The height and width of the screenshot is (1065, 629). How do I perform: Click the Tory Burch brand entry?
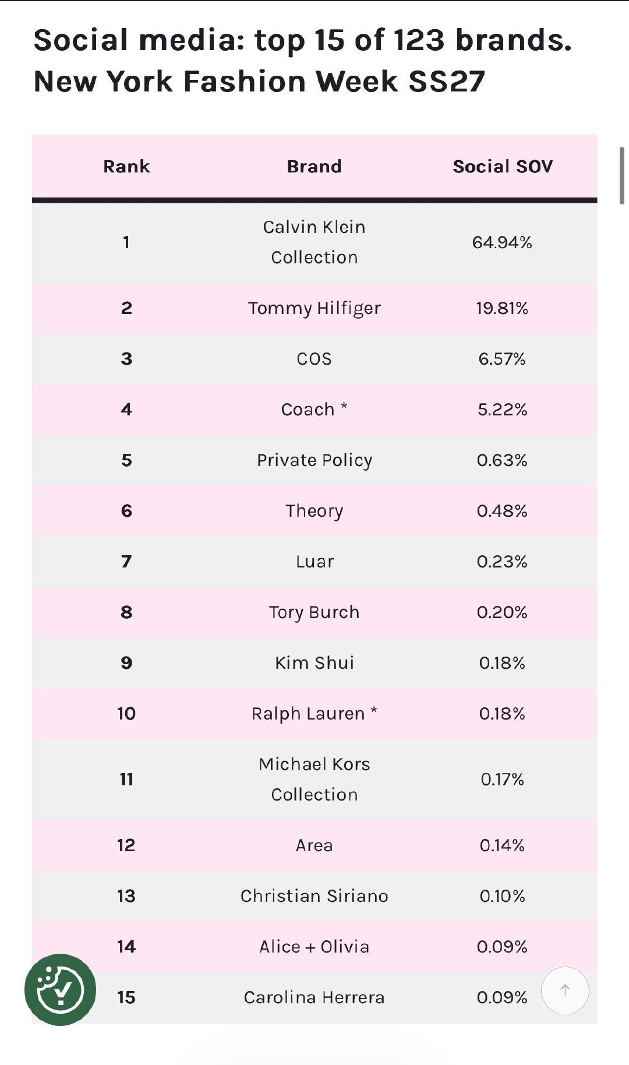(x=314, y=612)
